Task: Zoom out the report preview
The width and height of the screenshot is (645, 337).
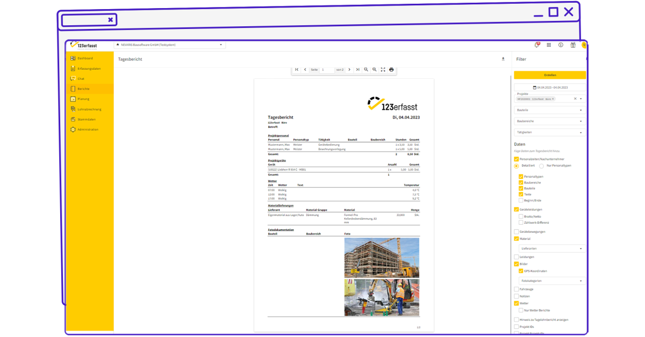Action: click(366, 70)
